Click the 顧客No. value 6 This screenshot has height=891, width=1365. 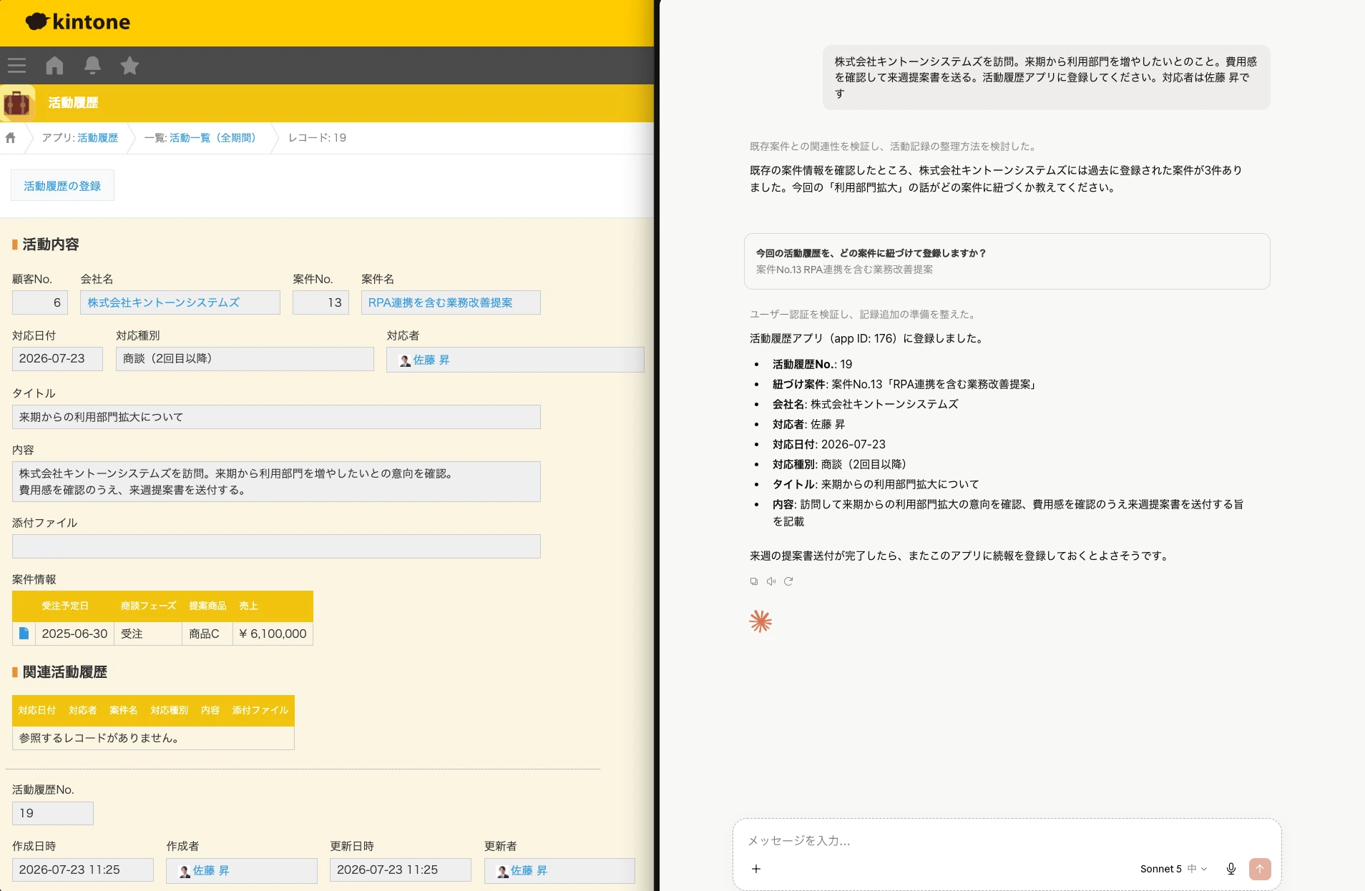point(40,302)
